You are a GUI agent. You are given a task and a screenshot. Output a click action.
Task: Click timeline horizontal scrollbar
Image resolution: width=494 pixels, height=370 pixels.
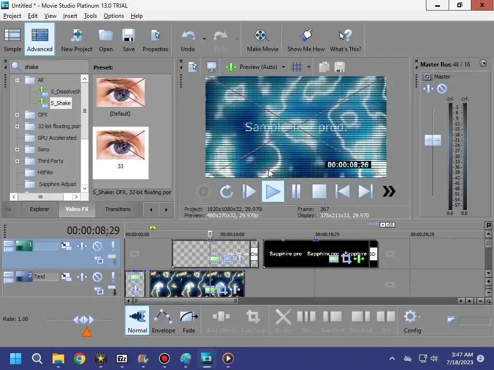186,301
